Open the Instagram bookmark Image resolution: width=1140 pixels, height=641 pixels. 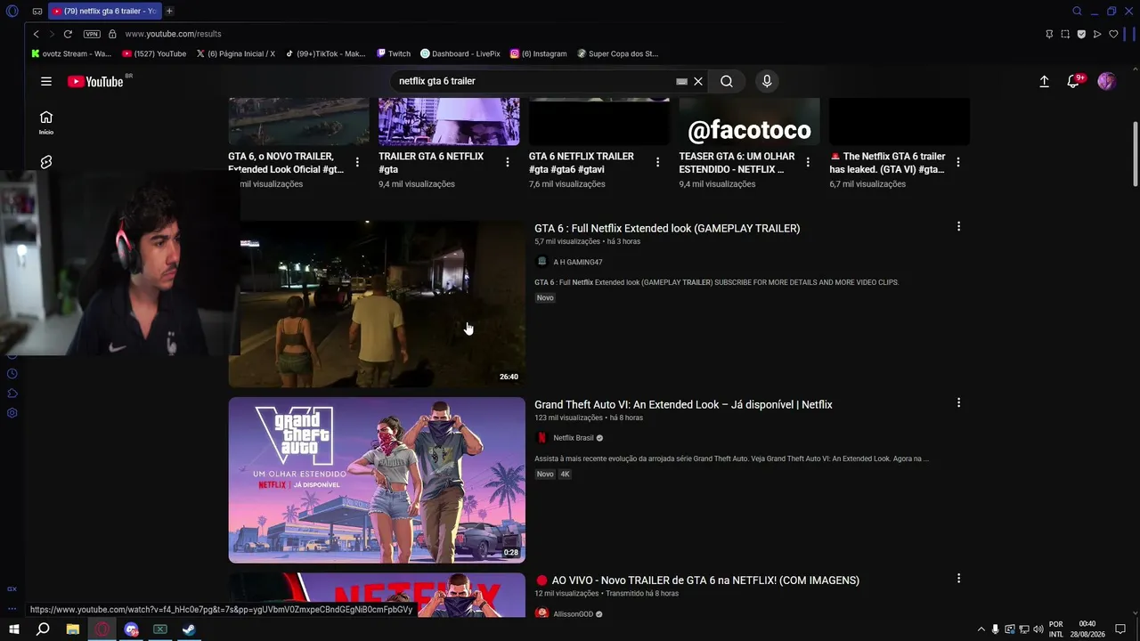[x=539, y=53]
